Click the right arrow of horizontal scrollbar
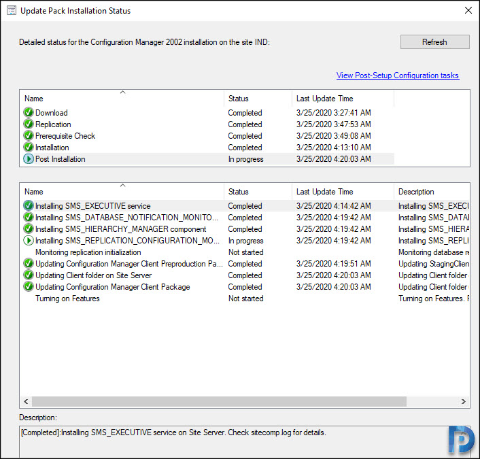Screen dimensions: 480x459 pos(464,401)
